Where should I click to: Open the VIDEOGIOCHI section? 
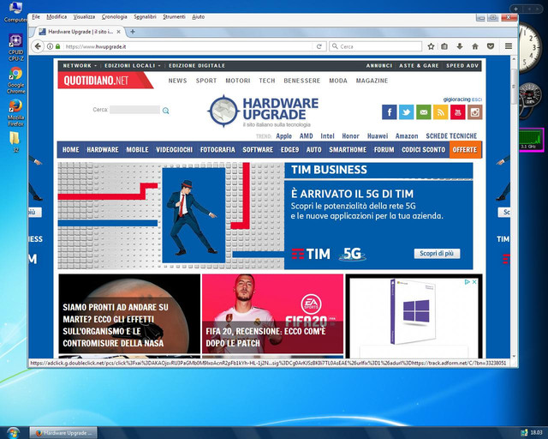click(x=174, y=149)
